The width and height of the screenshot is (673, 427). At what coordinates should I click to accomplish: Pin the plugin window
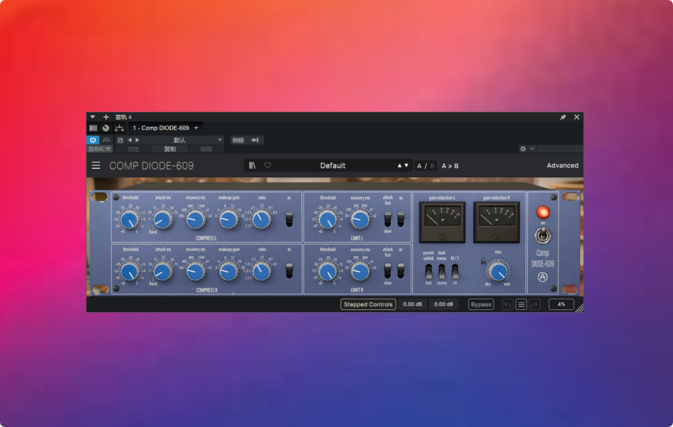[563, 117]
